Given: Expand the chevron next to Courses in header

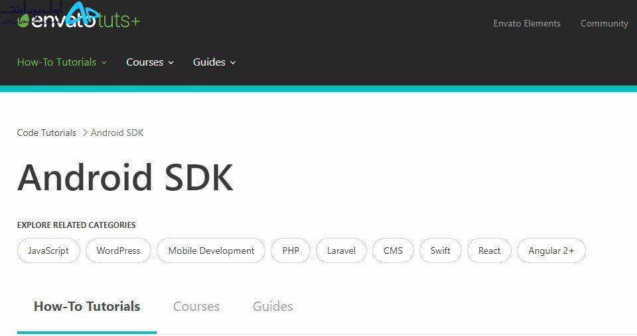Looking at the screenshot, I should [171, 62].
